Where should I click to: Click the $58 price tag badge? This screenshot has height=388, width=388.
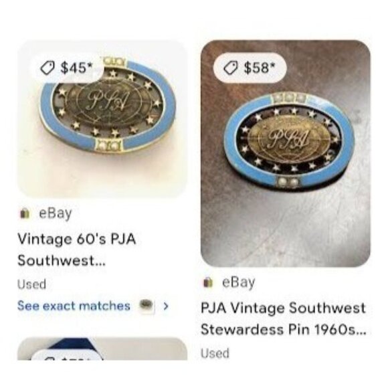[250, 68]
